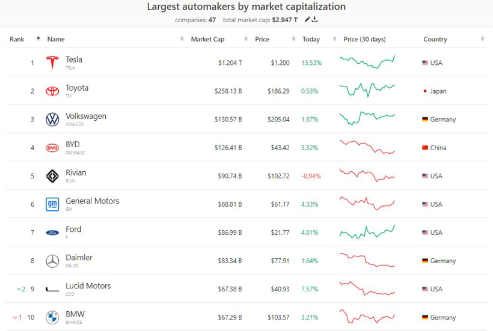Click the Tesla logo icon

(x=52, y=62)
